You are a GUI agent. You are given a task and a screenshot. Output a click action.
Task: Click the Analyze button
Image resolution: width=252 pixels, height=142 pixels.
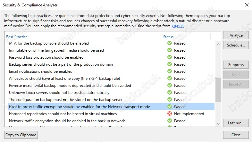pos(236,35)
